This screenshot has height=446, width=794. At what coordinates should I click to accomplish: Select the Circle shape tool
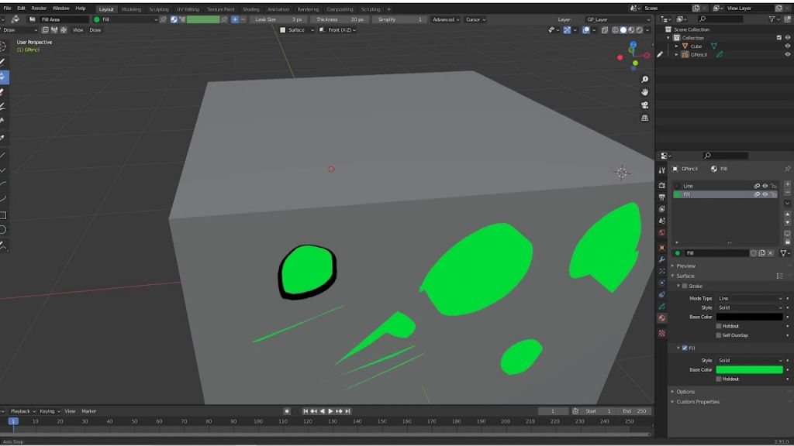pyautogui.click(x=3, y=230)
